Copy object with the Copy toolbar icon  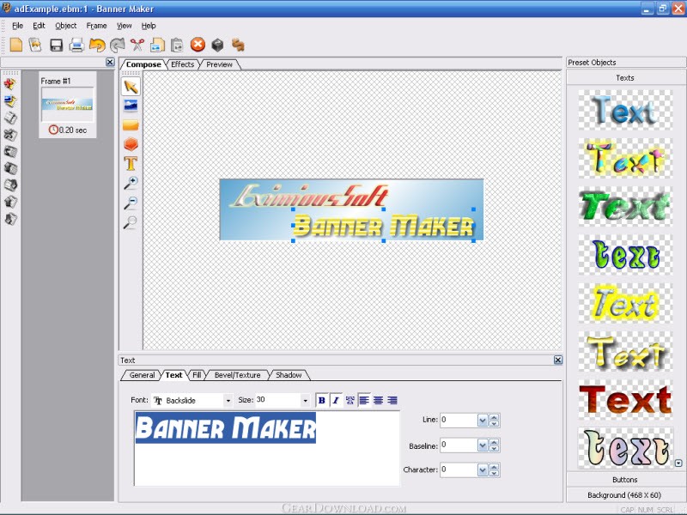(x=157, y=45)
